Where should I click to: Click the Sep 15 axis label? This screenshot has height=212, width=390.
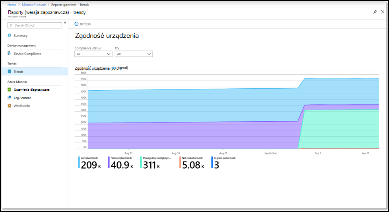coord(365,153)
